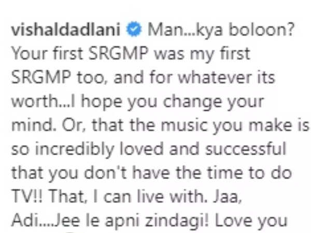Viewport: 311px width, 233px height.
Task: Click the words 'have the time to do'
Action: coord(212,172)
